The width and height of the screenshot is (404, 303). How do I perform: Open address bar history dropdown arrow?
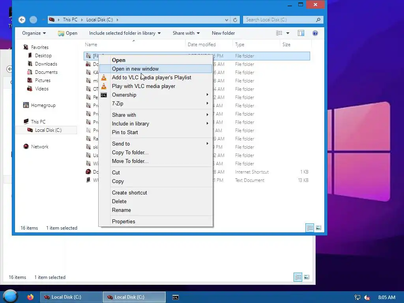(x=226, y=20)
